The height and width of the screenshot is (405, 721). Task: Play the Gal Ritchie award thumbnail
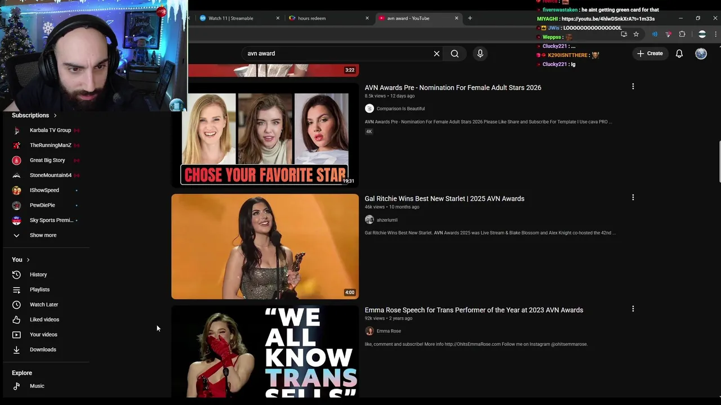tap(265, 246)
